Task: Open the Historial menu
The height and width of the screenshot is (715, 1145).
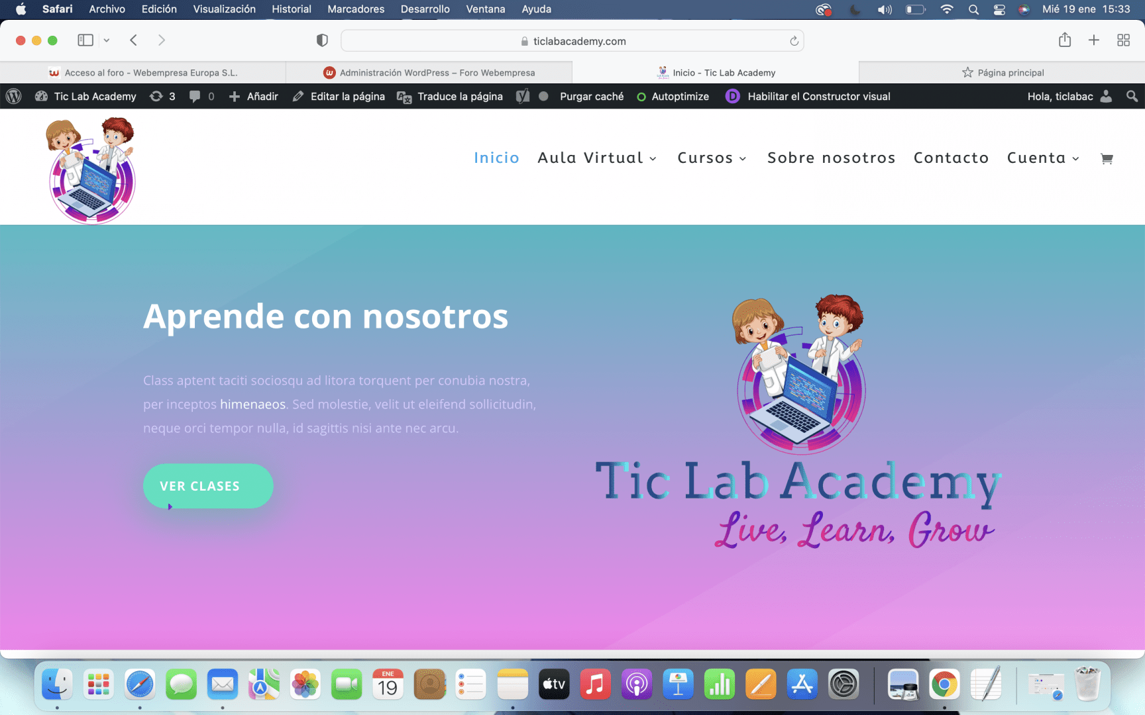Action: tap(291, 9)
